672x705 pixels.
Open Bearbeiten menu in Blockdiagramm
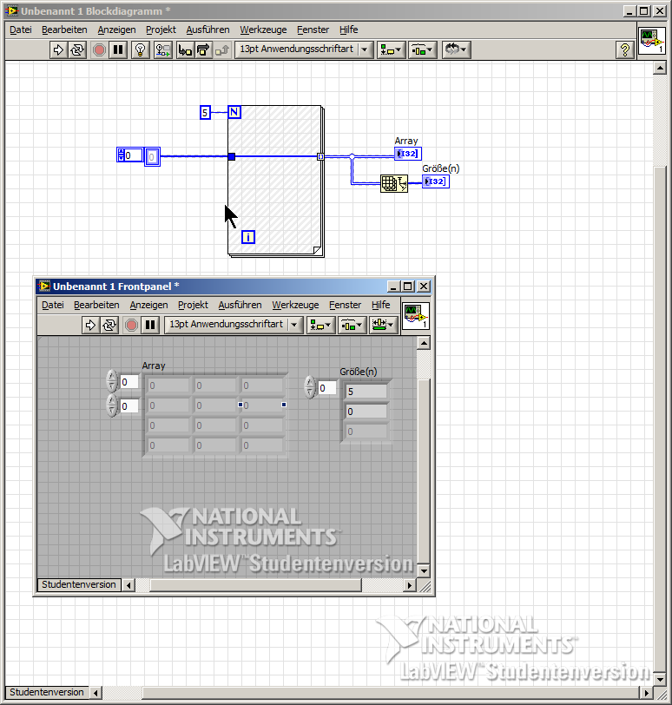coord(64,30)
